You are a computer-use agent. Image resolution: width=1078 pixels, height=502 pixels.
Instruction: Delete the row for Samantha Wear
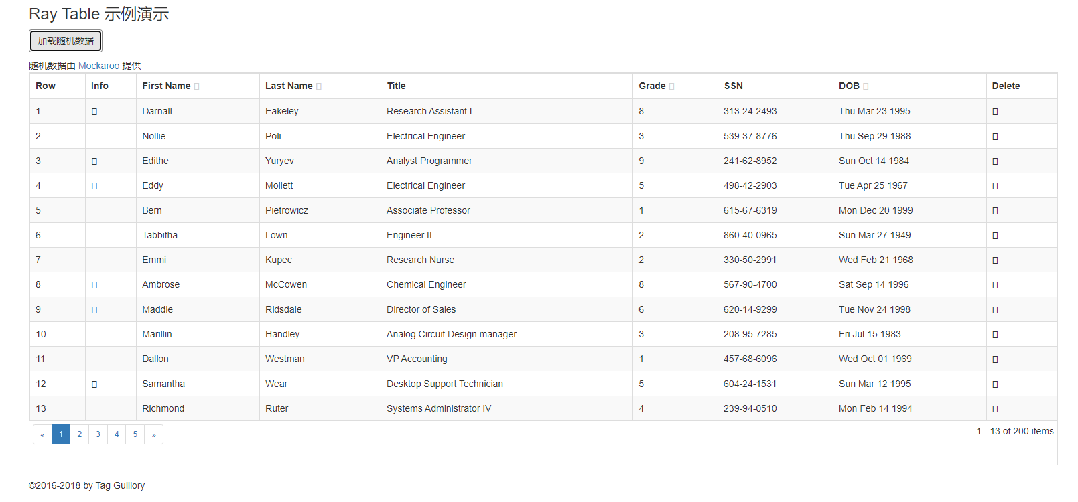[995, 384]
